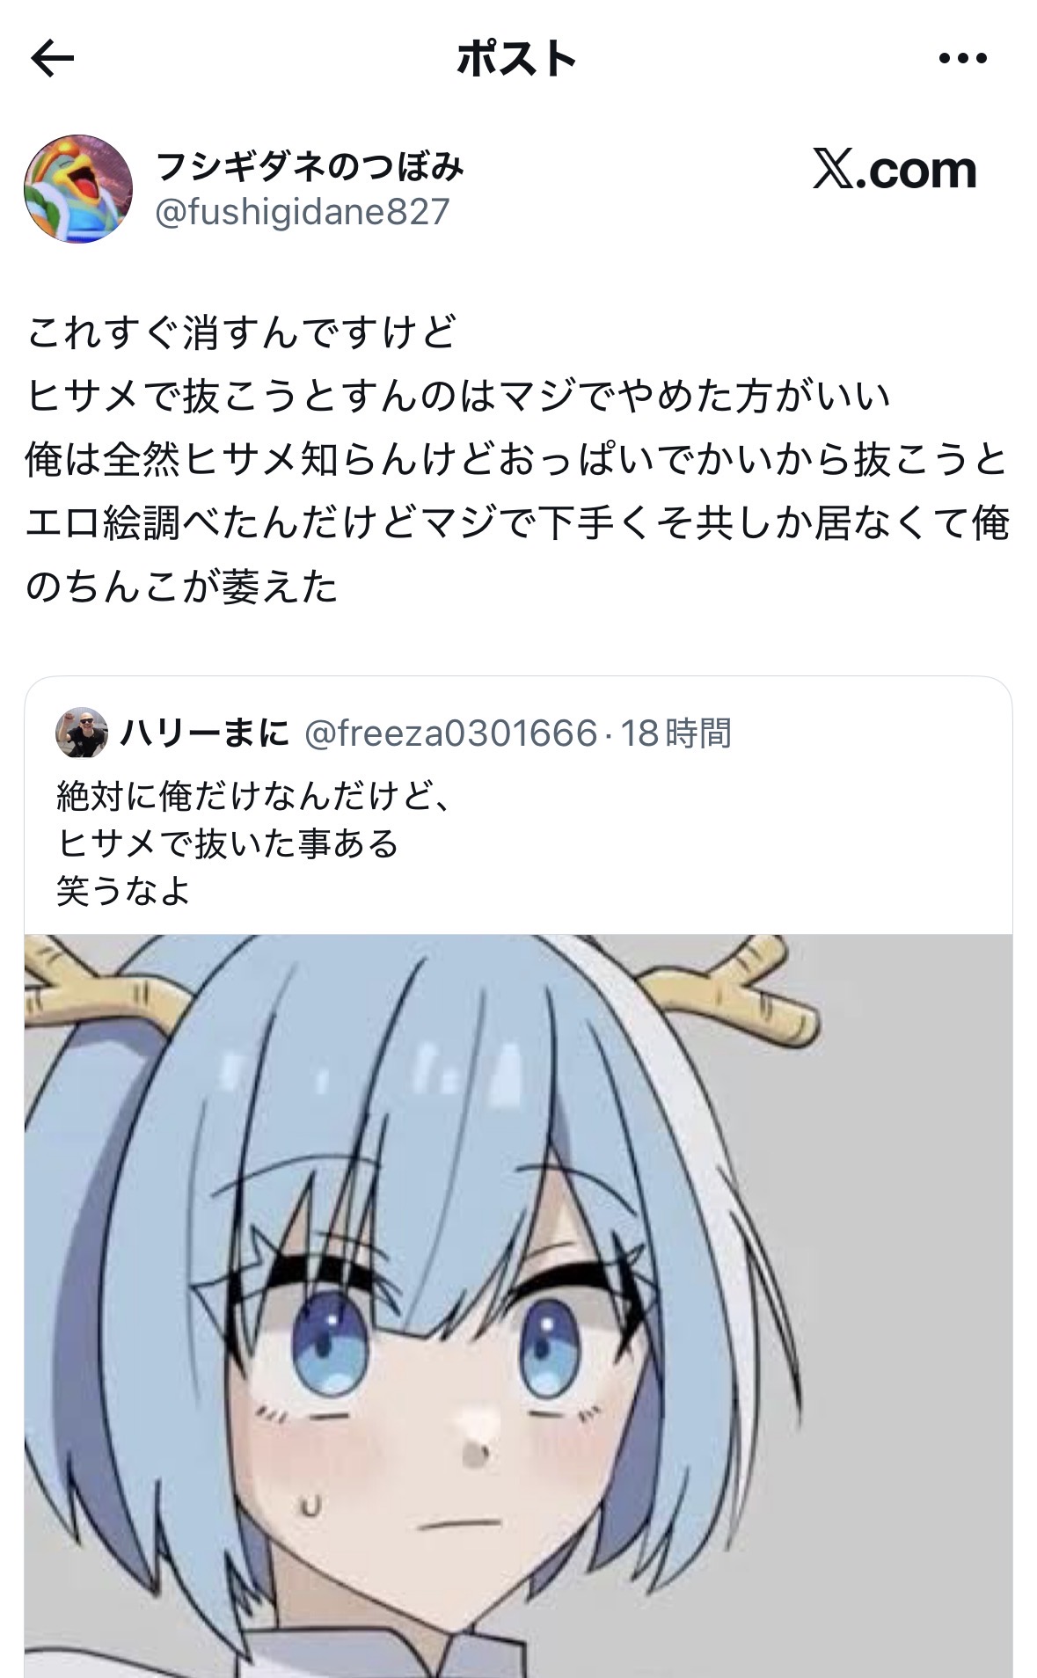
Task: Open the display name フシギダネのつぼみ
Action: point(310,165)
